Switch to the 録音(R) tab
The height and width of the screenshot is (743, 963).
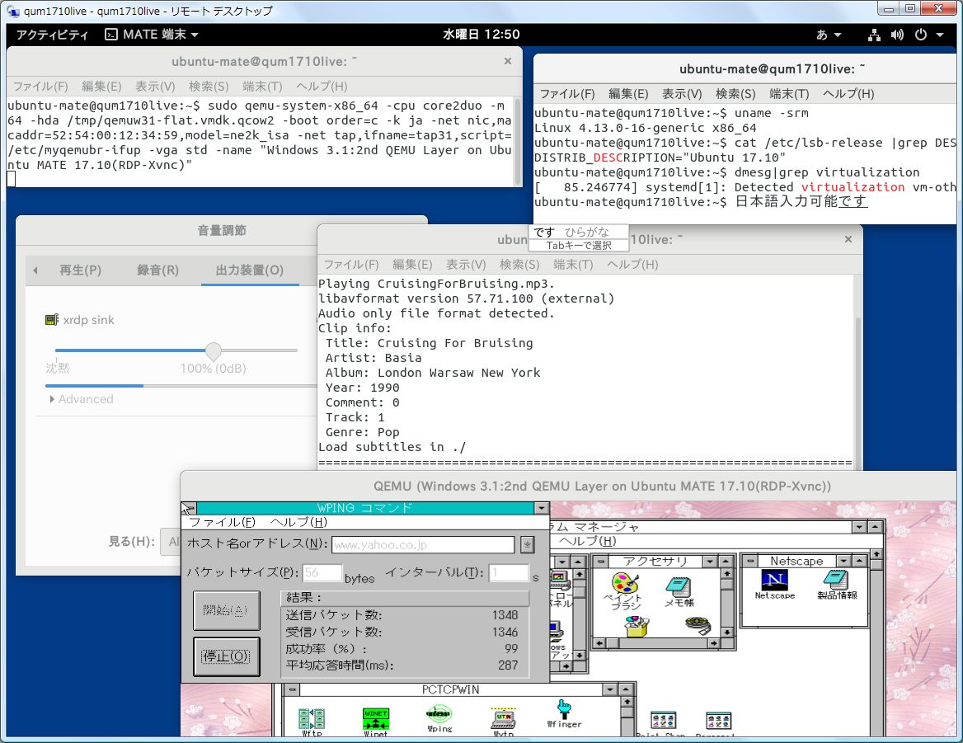point(157,270)
